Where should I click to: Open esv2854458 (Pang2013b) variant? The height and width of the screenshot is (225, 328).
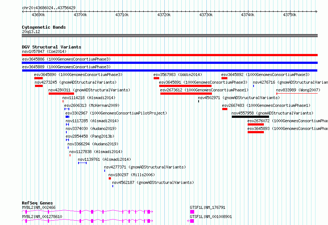pyautogui.click(x=90, y=136)
